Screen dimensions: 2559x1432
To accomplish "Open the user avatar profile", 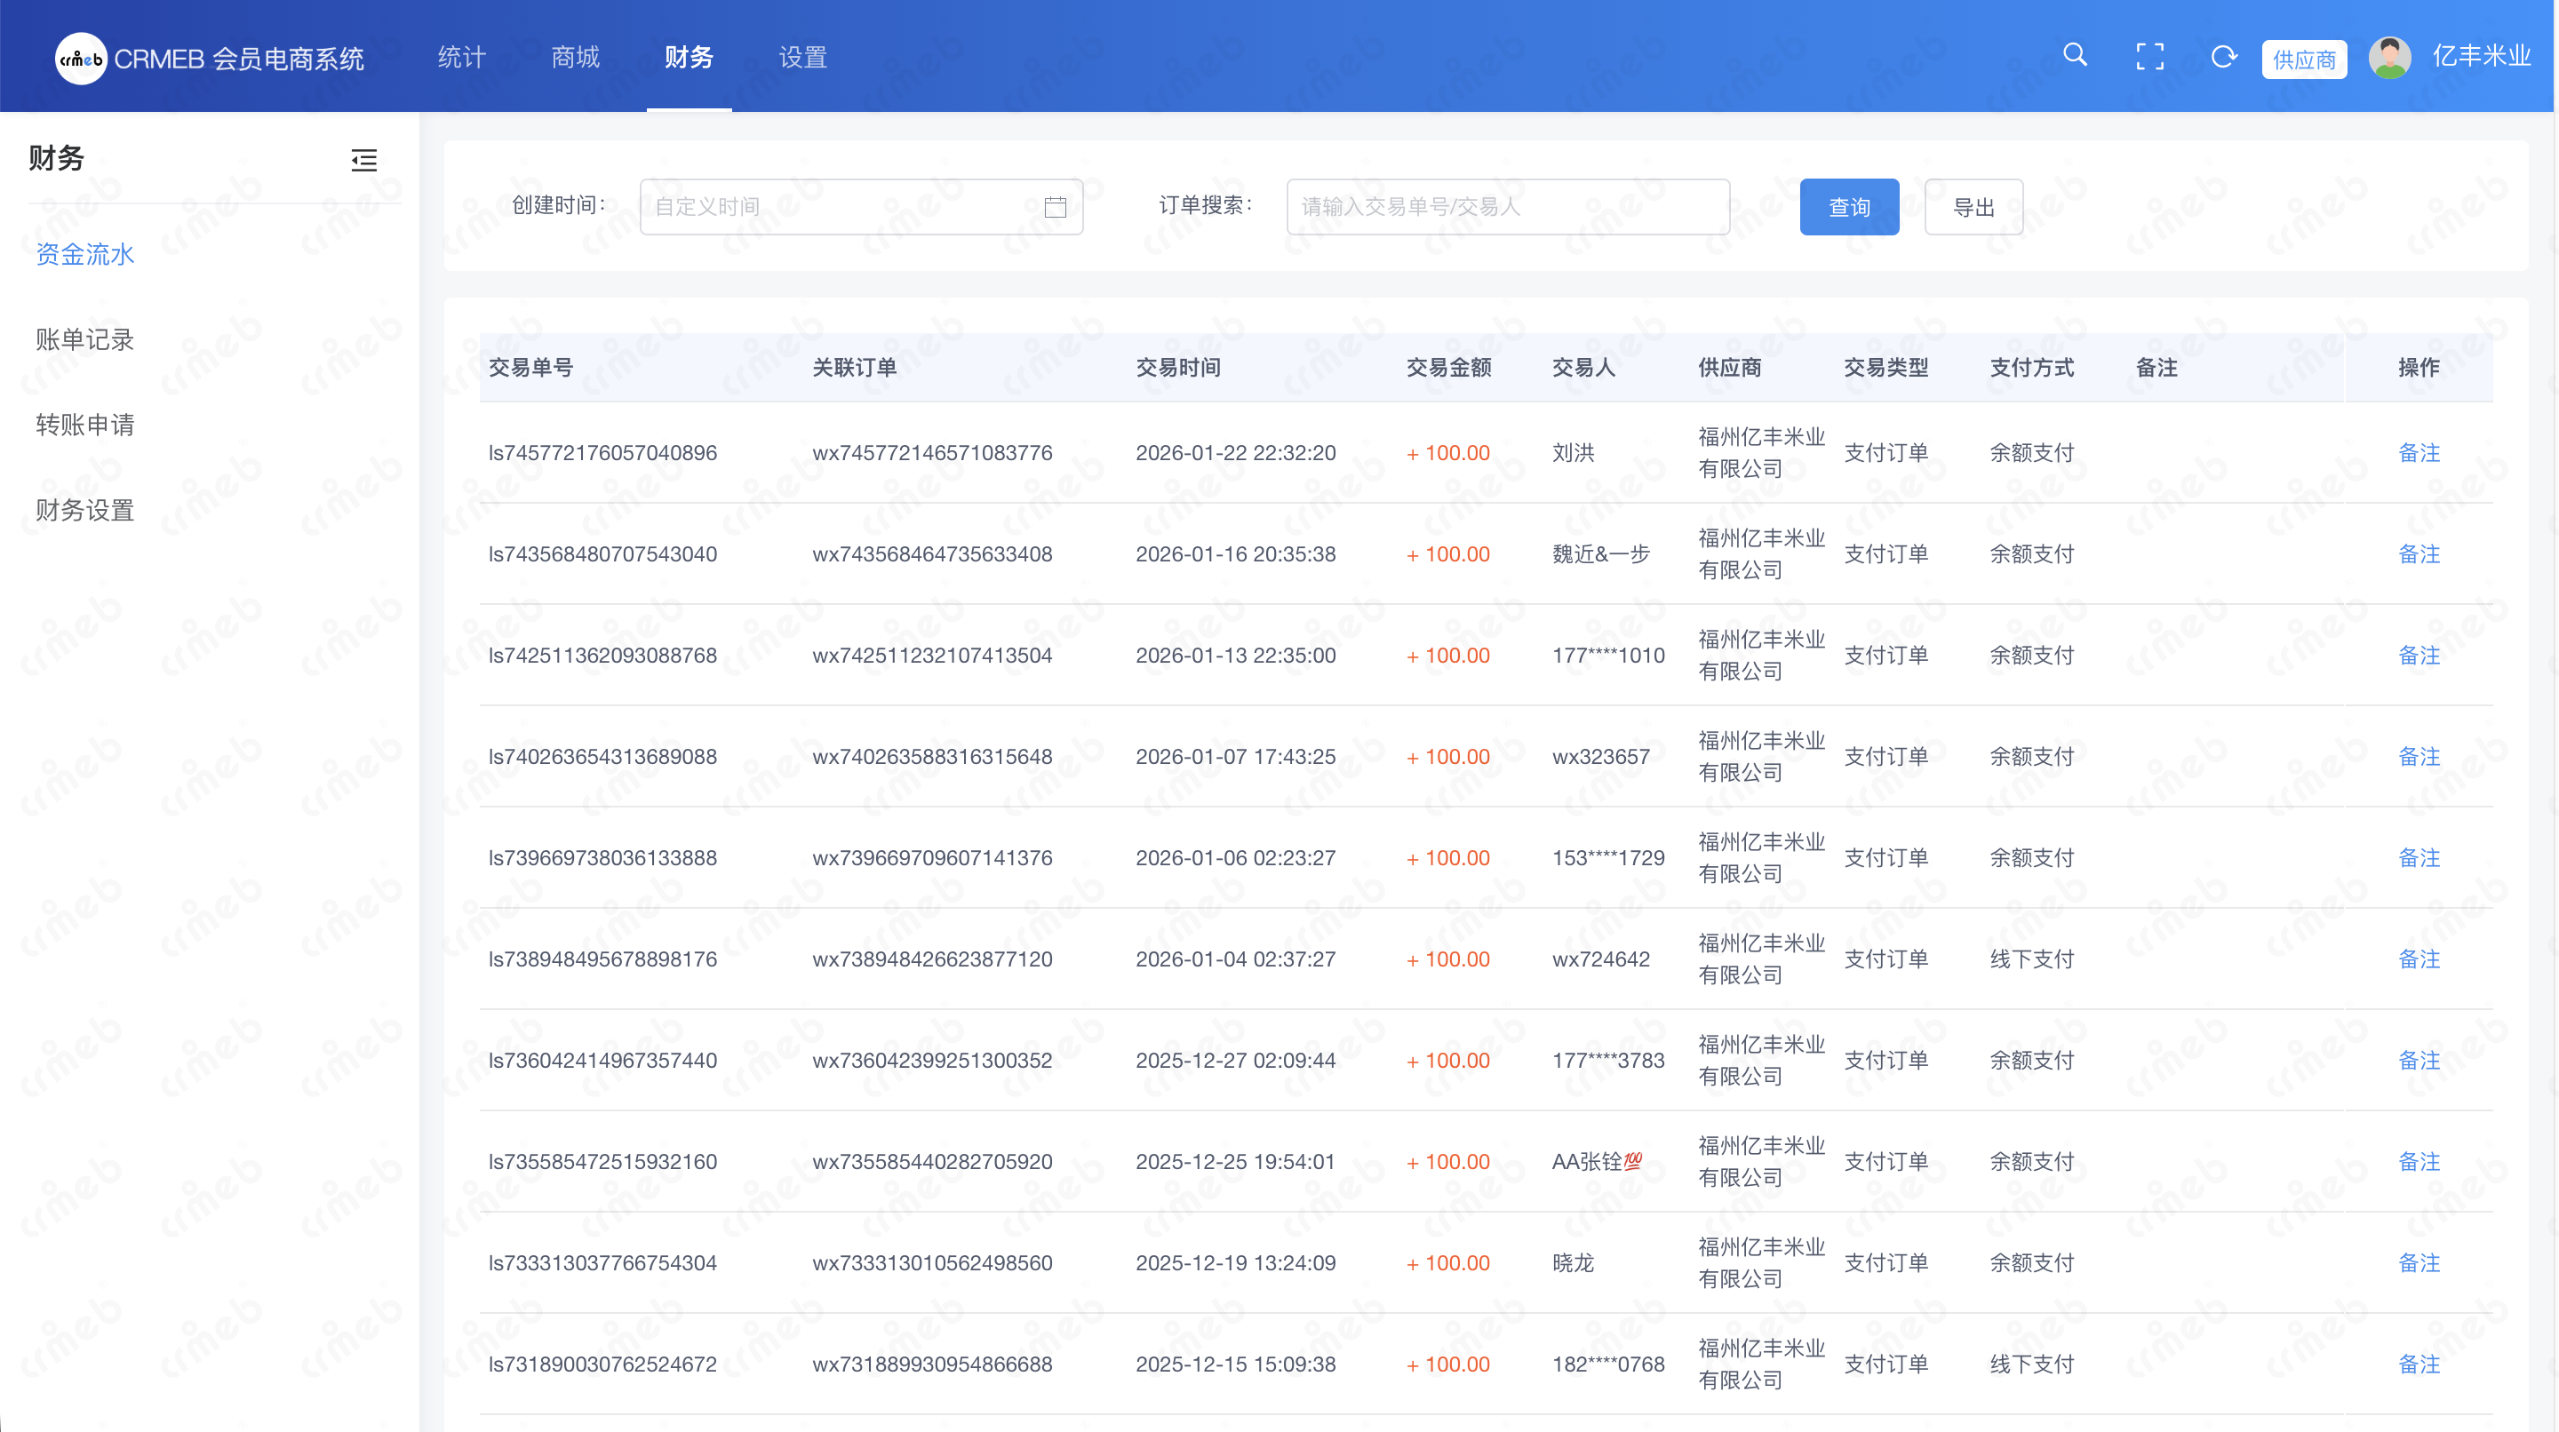I will pyautogui.click(x=2389, y=57).
